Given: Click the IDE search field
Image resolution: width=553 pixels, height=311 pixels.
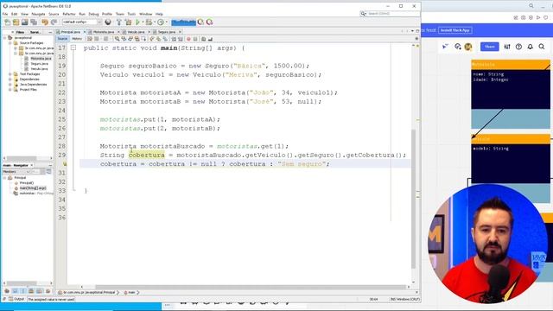Looking at the screenshot, I should pyautogui.click(x=390, y=14).
